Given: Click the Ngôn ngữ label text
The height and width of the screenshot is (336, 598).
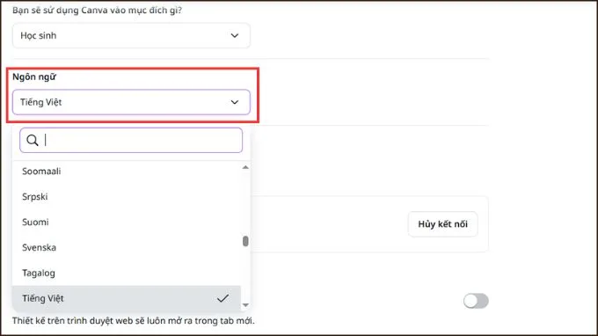Looking at the screenshot, I should click(34, 77).
